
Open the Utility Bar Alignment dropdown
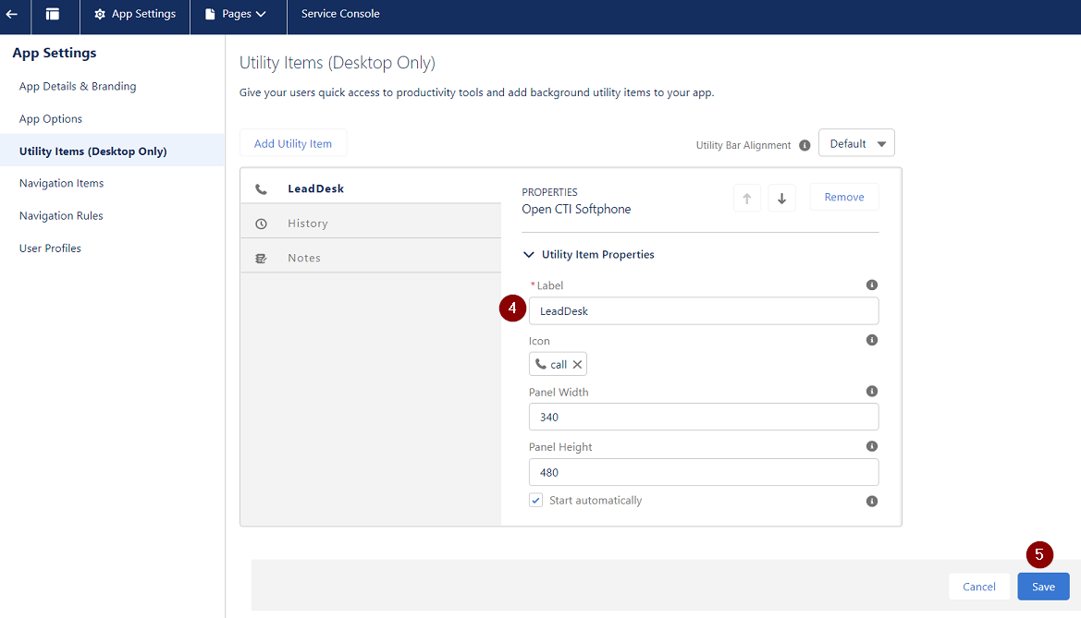(857, 143)
